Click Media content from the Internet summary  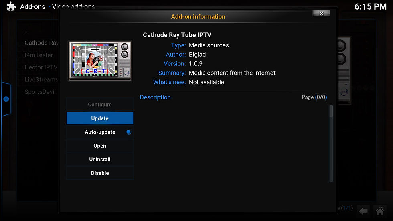point(232,73)
